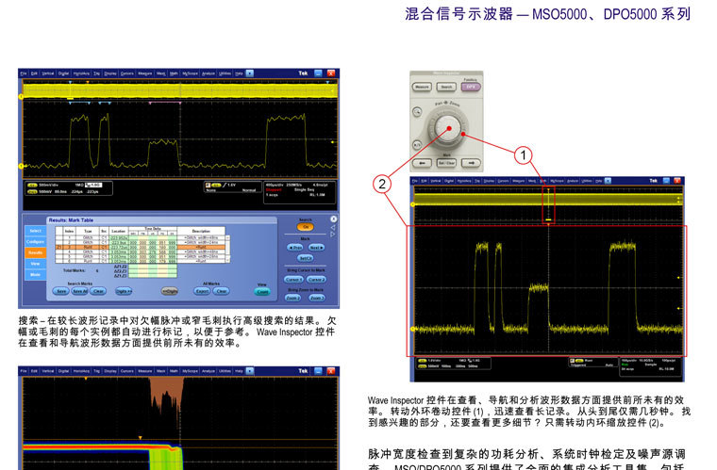Click zoom magnifier button on Wave Inspector
Screen dimensions: 717x470
click(x=417, y=111)
